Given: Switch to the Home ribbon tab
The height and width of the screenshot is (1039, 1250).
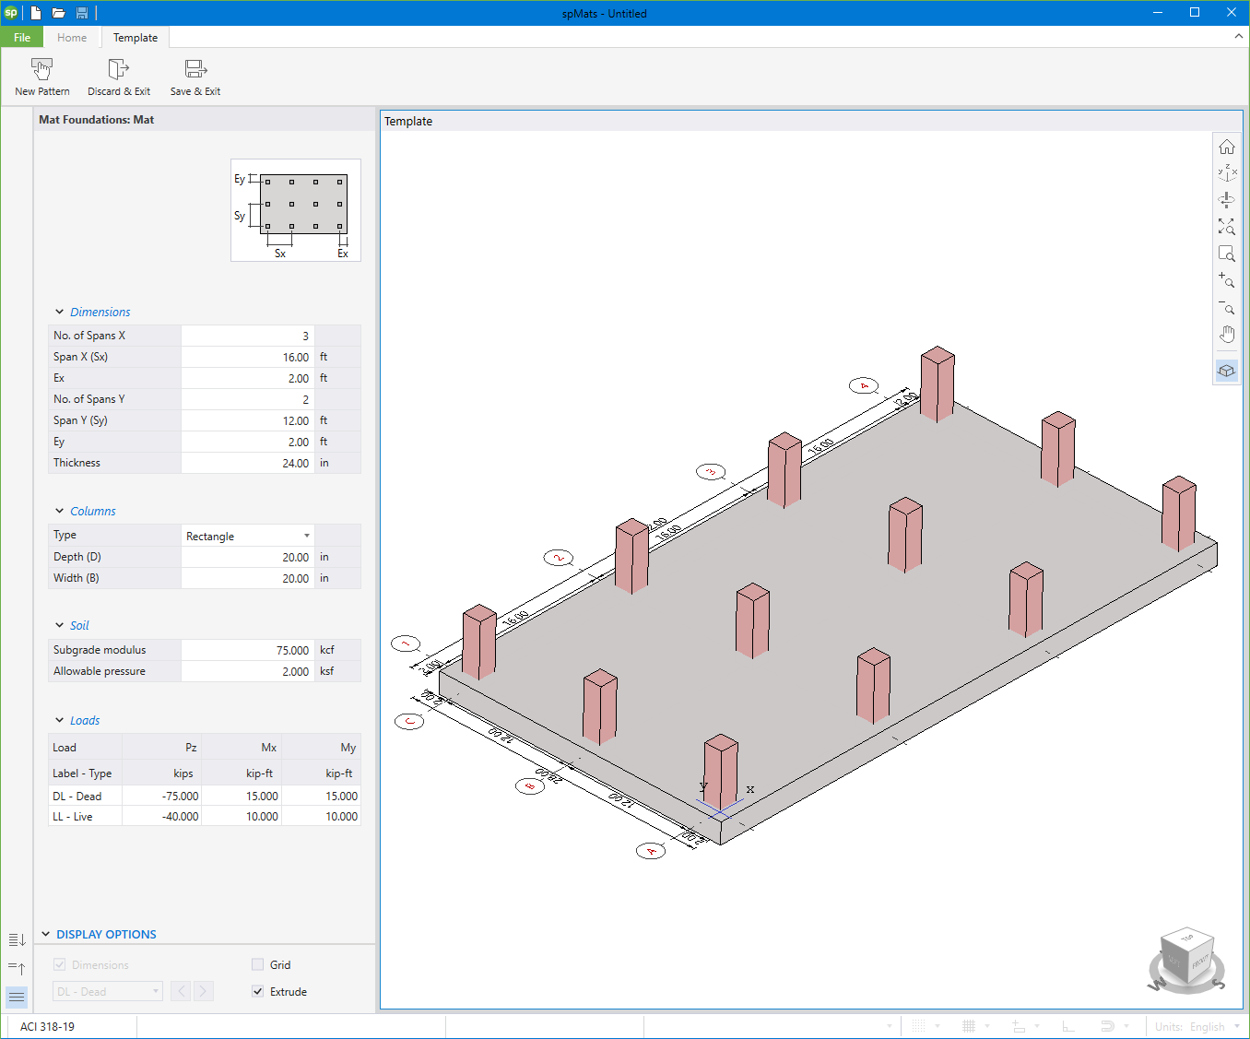Looking at the screenshot, I should coord(72,37).
